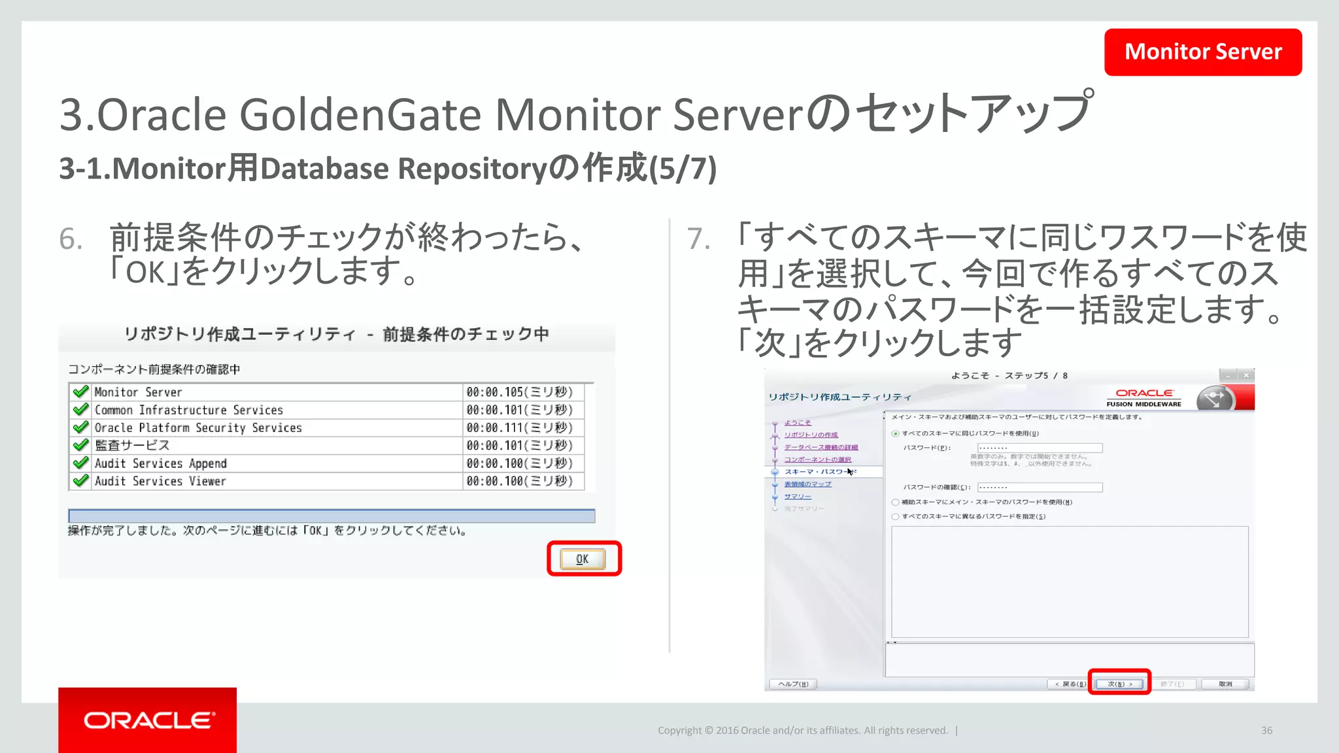The width and height of the screenshot is (1339, 753).
Task: Open the コンポーネントの選択 step link
Action: pos(818,460)
